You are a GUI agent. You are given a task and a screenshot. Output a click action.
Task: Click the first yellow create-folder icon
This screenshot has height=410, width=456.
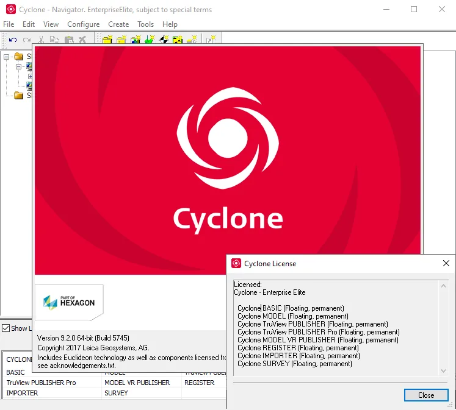[x=107, y=40]
